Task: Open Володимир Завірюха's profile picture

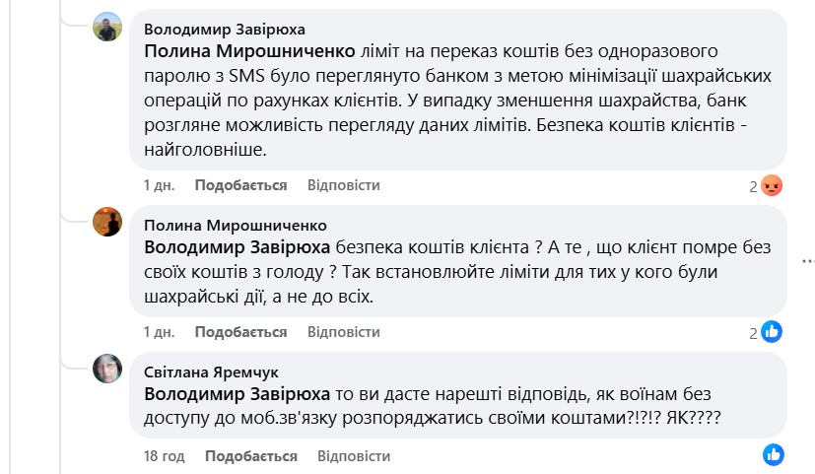Action: [x=107, y=28]
